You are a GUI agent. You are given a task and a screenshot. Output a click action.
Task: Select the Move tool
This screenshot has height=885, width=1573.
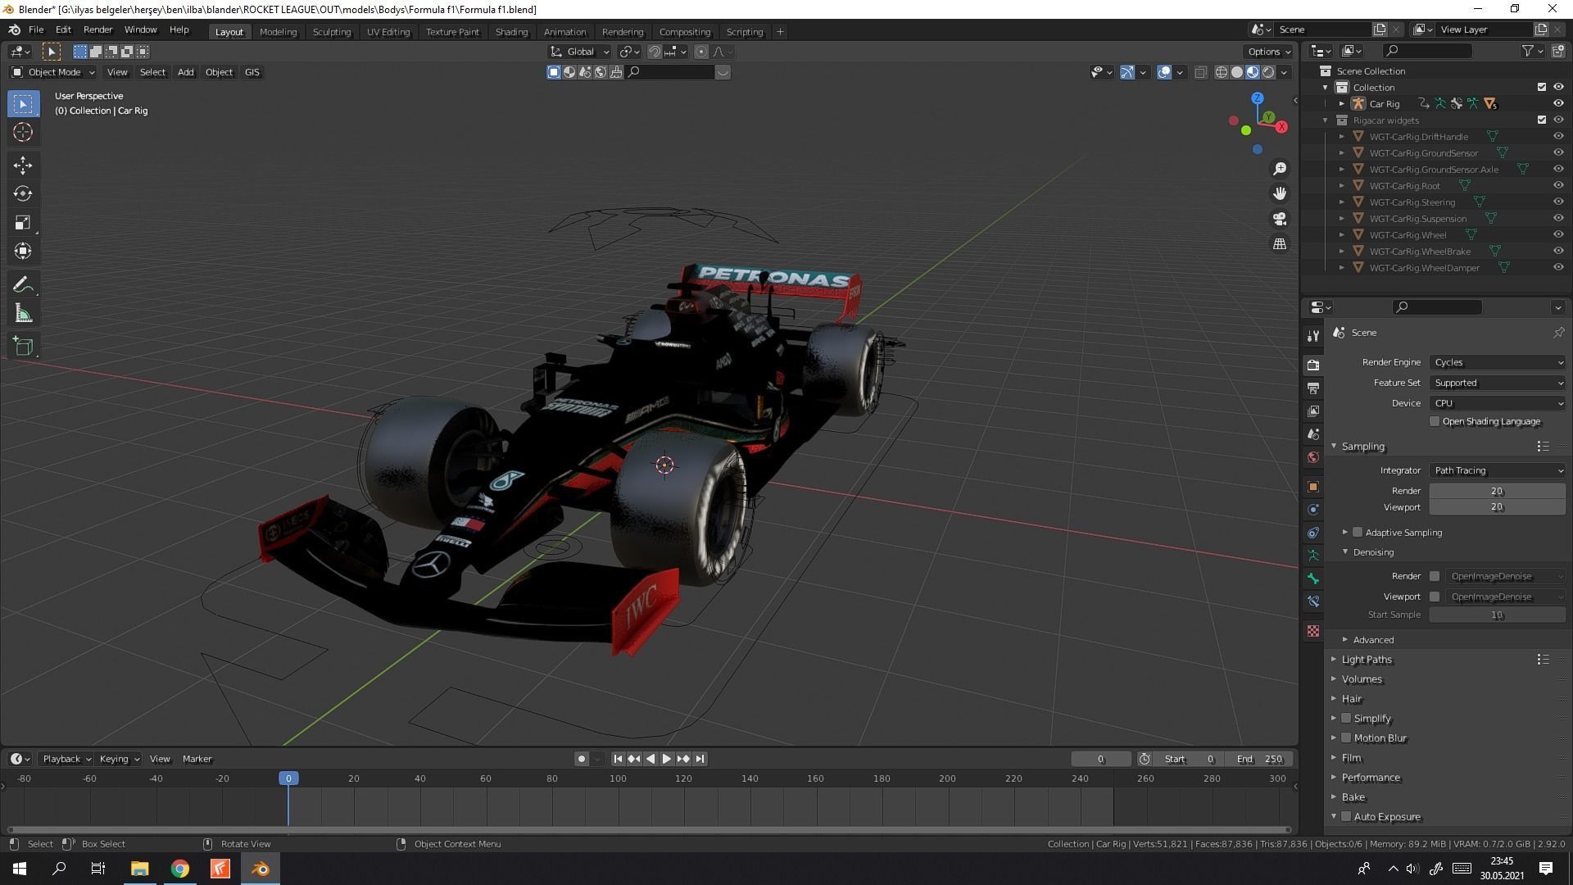click(23, 165)
